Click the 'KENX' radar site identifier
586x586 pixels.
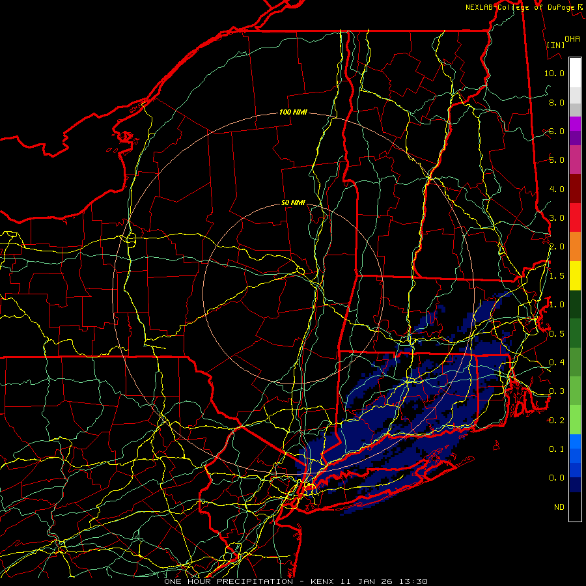[323, 581]
